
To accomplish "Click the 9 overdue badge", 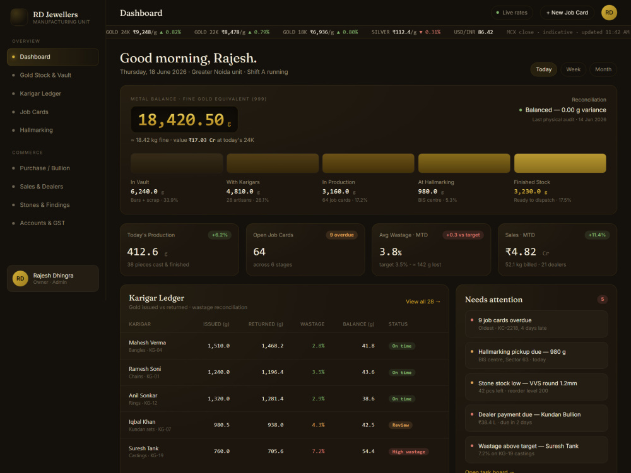I will pyautogui.click(x=341, y=235).
